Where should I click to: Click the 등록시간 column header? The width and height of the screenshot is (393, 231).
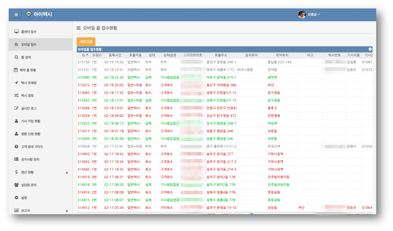(x=115, y=55)
